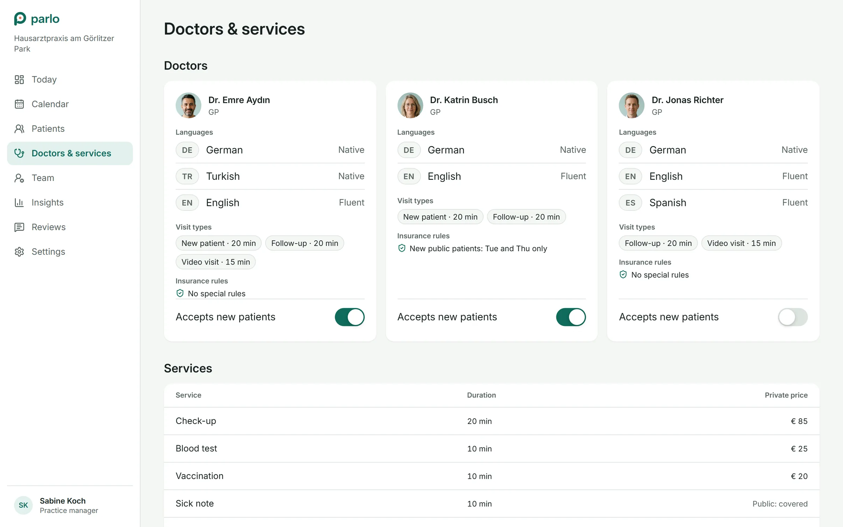Click Dr. Katrin Busch's EN language badge
This screenshot has width=843, height=527.
pyautogui.click(x=409, y=176)
